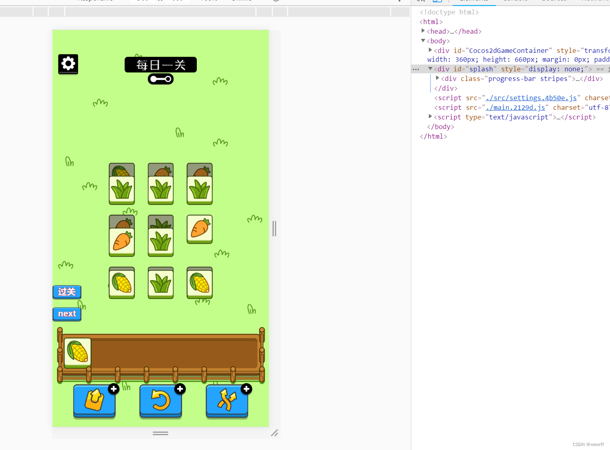Grab the bottom viewport height handle

tap(160, 433)
